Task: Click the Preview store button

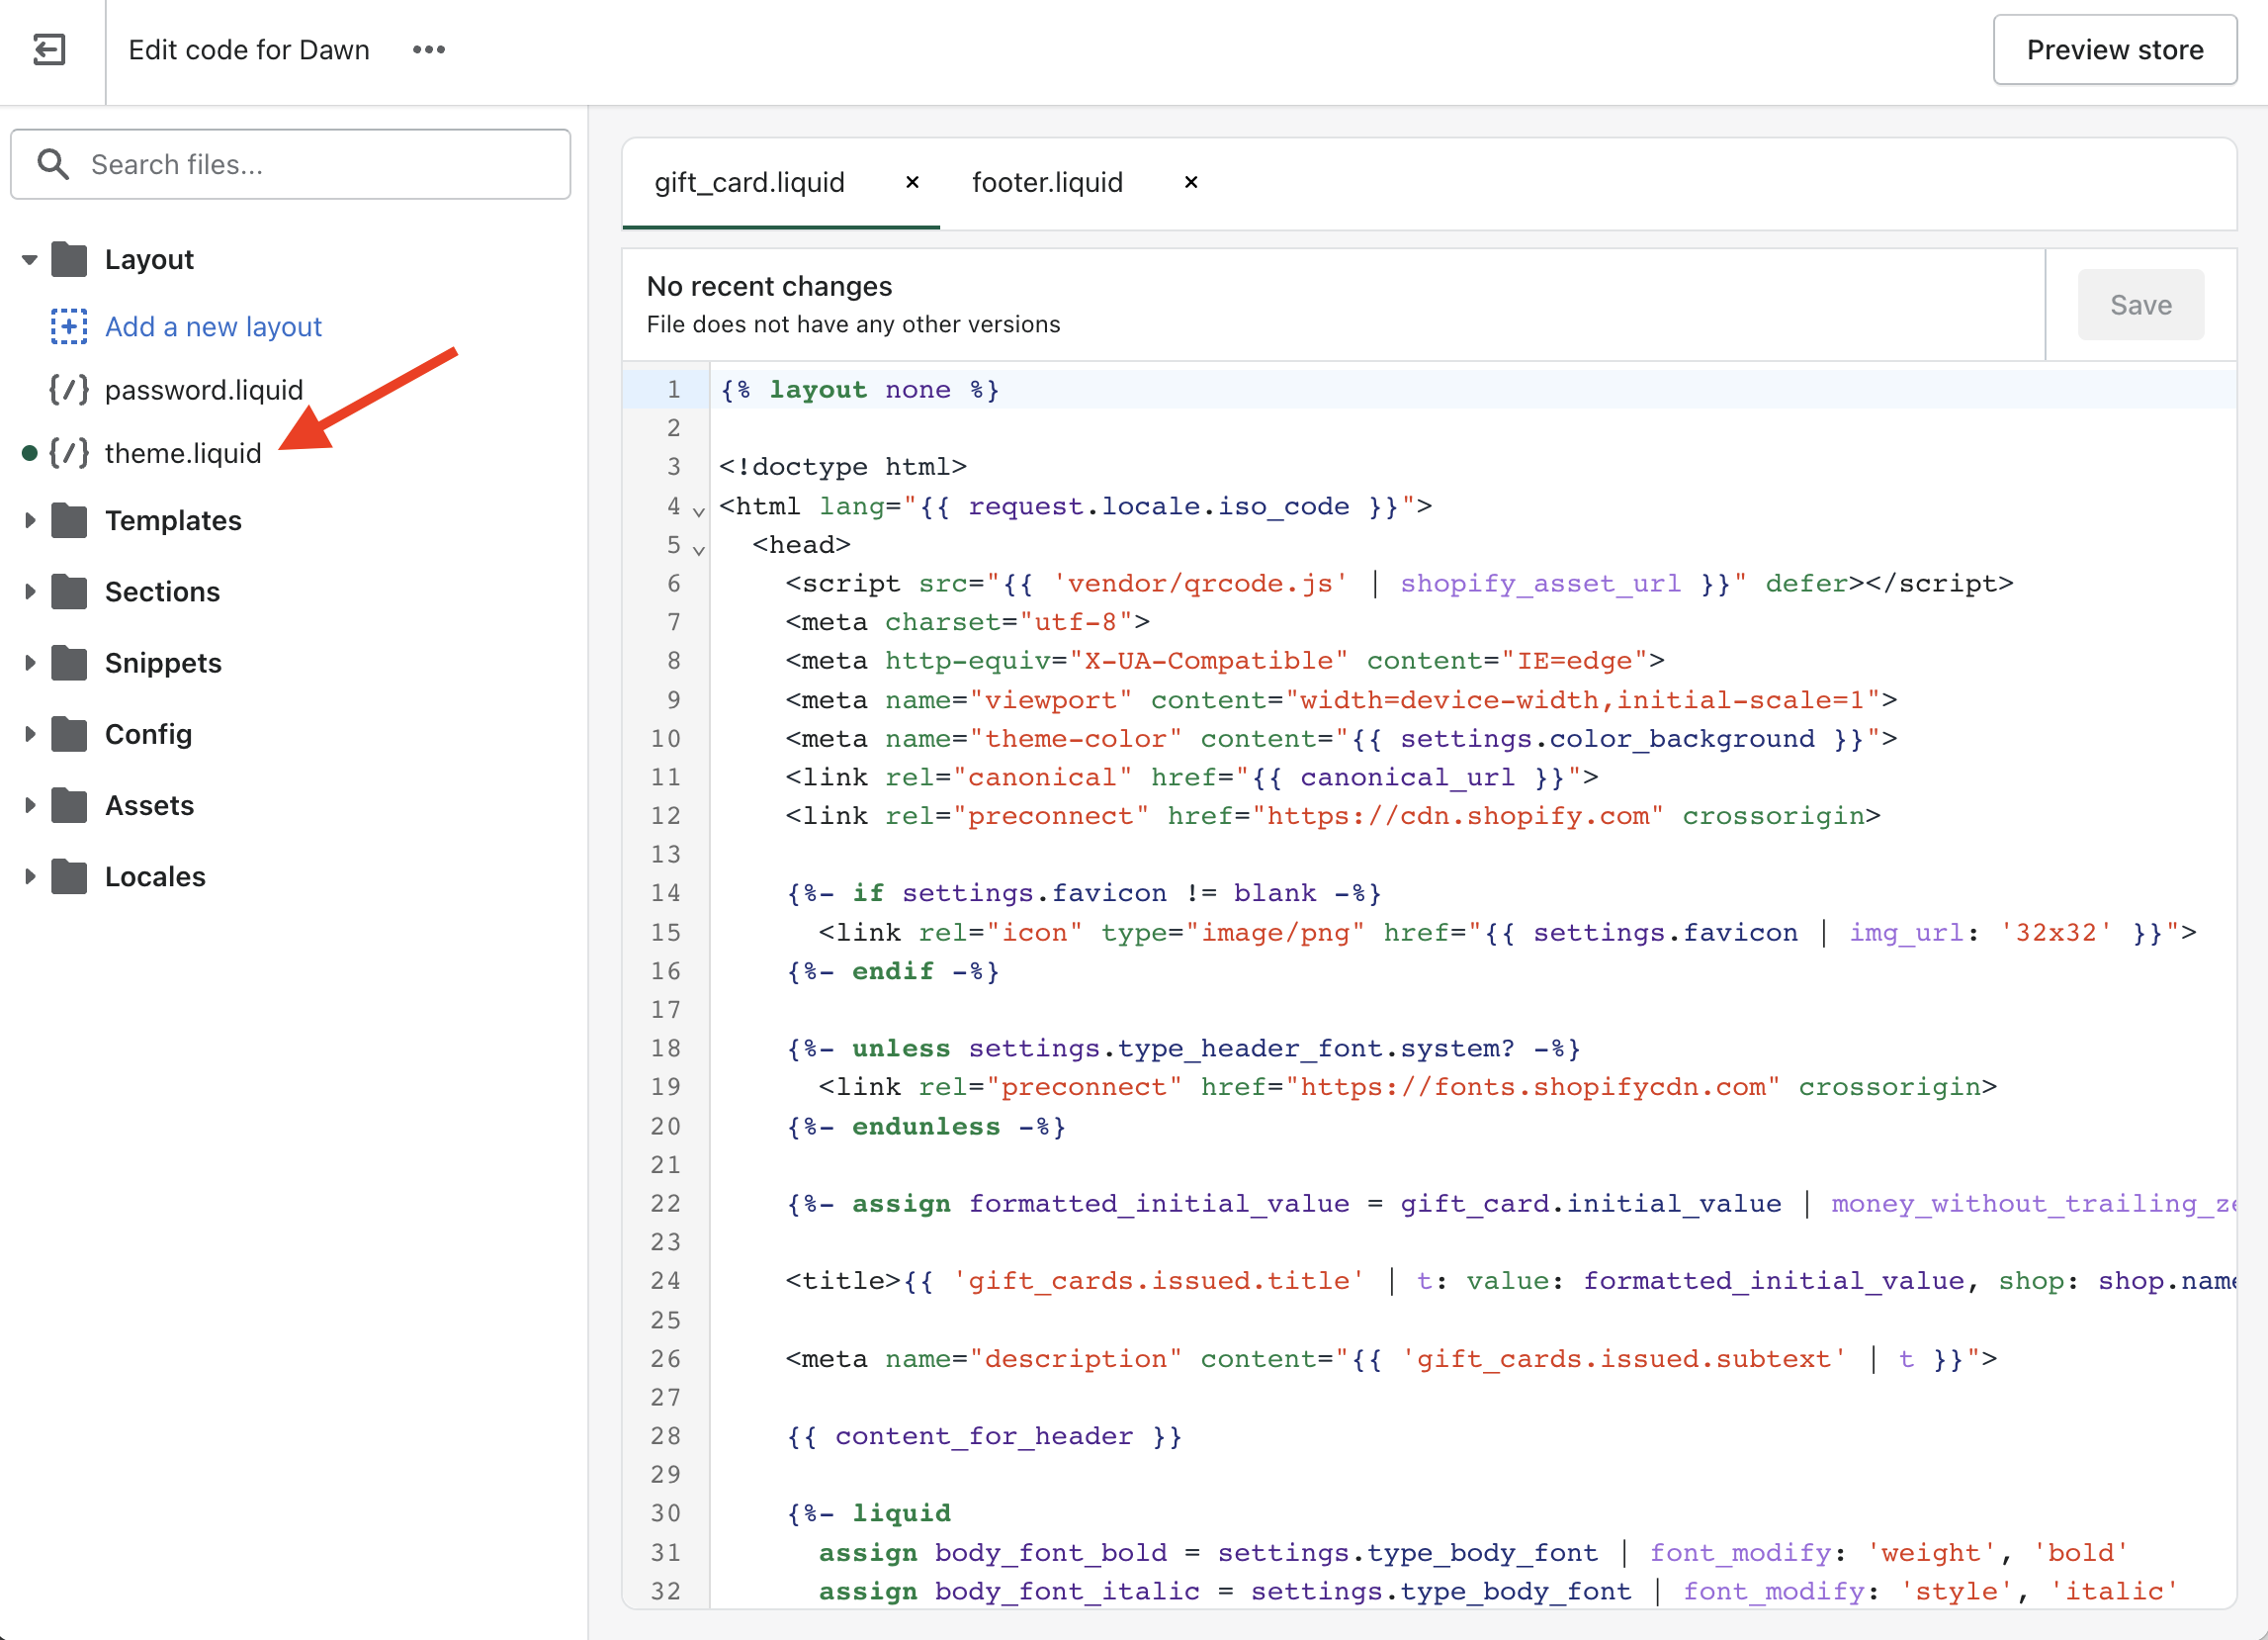Action: [x=2114, y=49]
